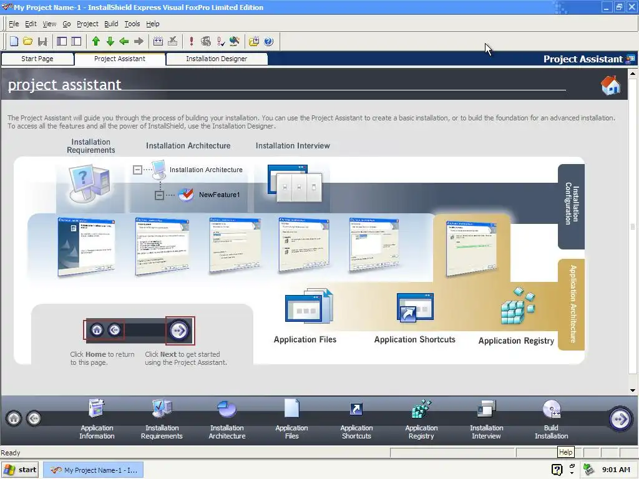Viewport: 639px width, 479px height.
Task: Click the highlighted progress dialog thumbnail
Action: (472, 248)
